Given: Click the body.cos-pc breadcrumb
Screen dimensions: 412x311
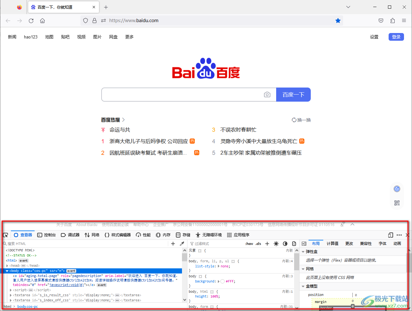Looking at the screenshot, I should pos(28,307).
